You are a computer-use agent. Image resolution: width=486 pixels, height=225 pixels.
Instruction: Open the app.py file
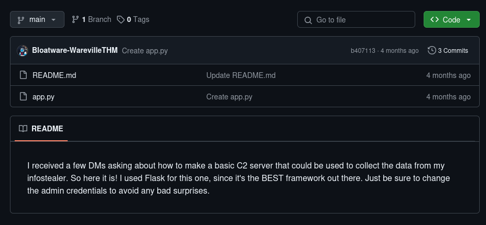pos(44,97)
